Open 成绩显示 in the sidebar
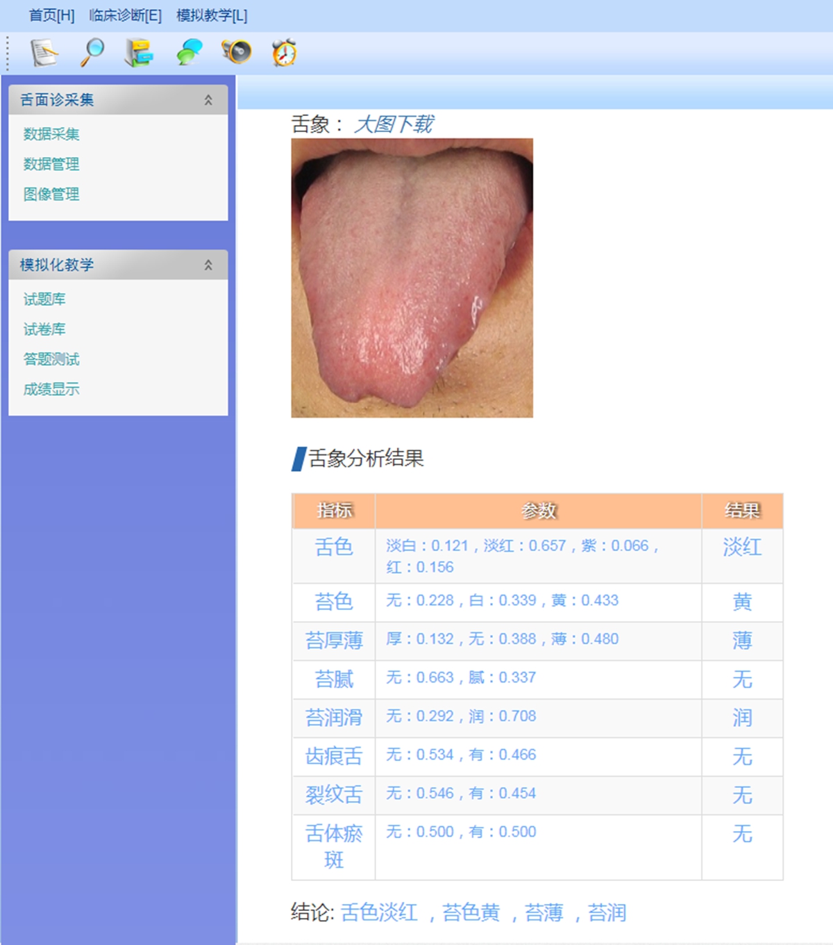This screenshot has height=945, width=833. point(51,389)
